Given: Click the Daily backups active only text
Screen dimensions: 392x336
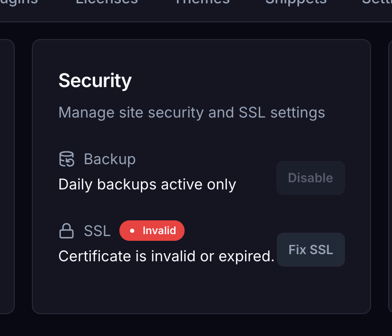Looking at the screenshot, I should (147, 185).
